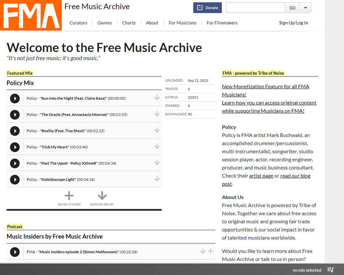The width and height of the screenshot is (344, 275).
Task: Download Music Insiders episode 2 arrow icon
Action: click(203, 251)
